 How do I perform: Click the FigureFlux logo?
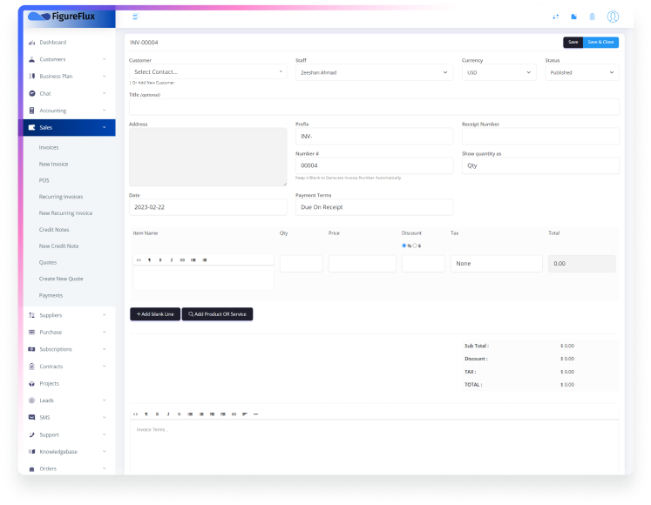tap(62, 17)
